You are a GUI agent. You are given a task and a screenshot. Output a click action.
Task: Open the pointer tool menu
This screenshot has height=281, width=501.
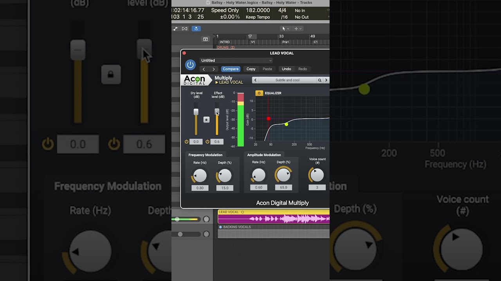(285, 28)
